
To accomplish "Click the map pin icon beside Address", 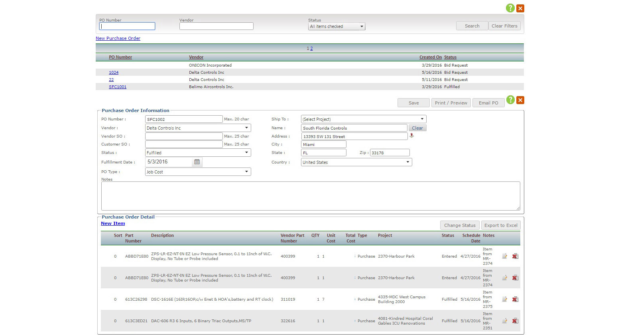I will pyautogui.click(x=411, y=136).
